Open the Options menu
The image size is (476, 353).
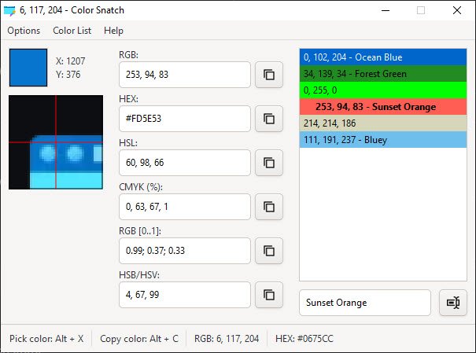coord(24,31)
